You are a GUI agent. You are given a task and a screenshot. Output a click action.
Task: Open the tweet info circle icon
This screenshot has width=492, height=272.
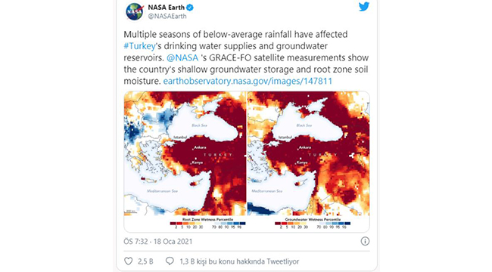click(365, 241)
